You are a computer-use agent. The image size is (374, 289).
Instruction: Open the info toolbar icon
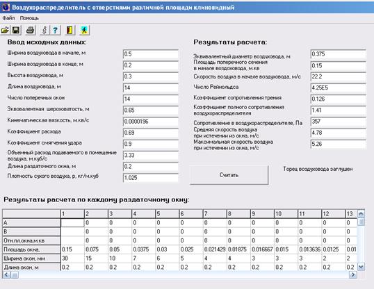click(x=44, y=31)
